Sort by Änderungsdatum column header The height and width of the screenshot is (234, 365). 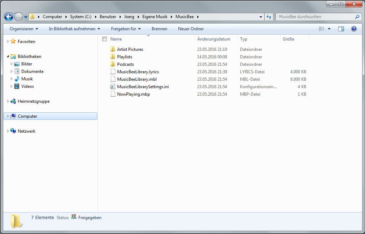[214, 39]
